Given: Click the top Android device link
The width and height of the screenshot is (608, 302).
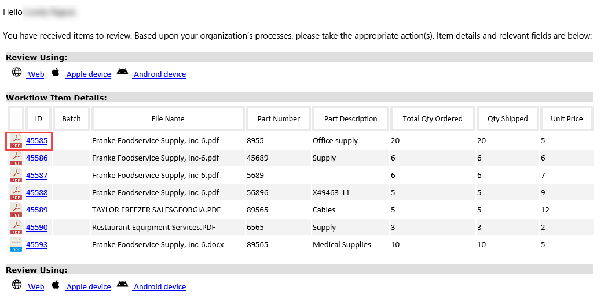Looking at the screenshot, I should pos(160,74).
